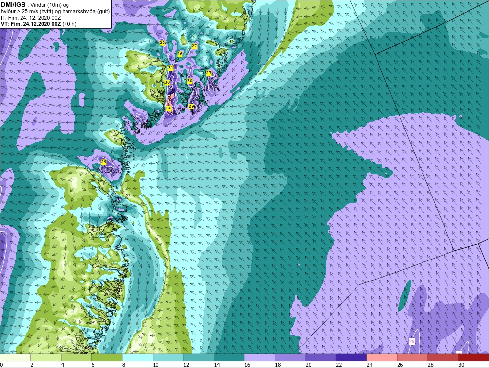
Task: Click the legend scale number 10
Action: [156, 365]
